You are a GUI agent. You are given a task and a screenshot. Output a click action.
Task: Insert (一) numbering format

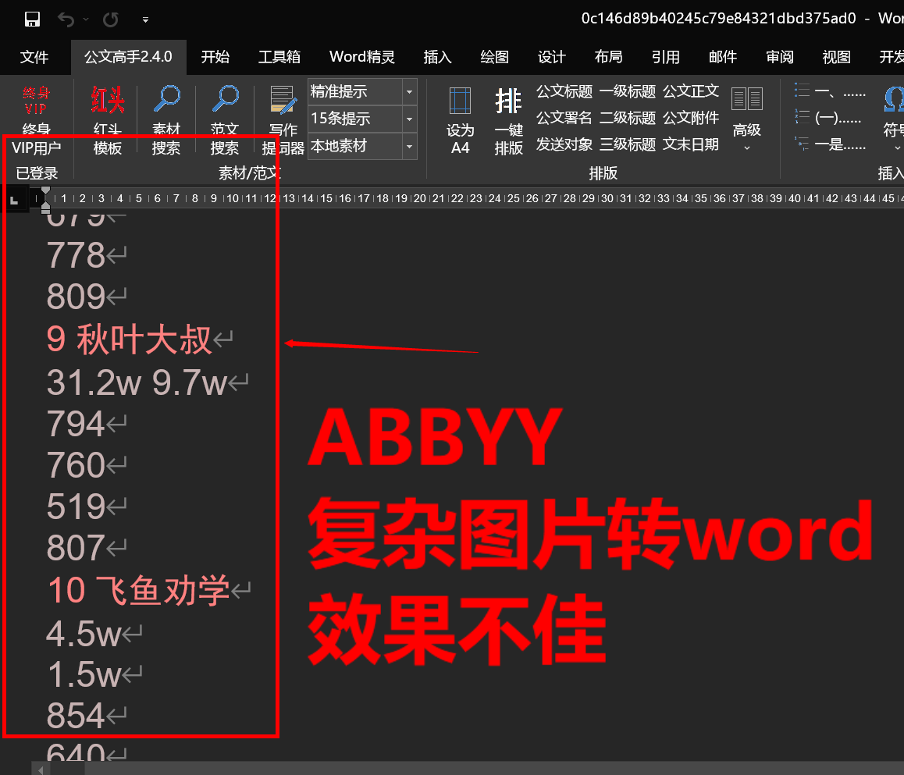point(830,118)
